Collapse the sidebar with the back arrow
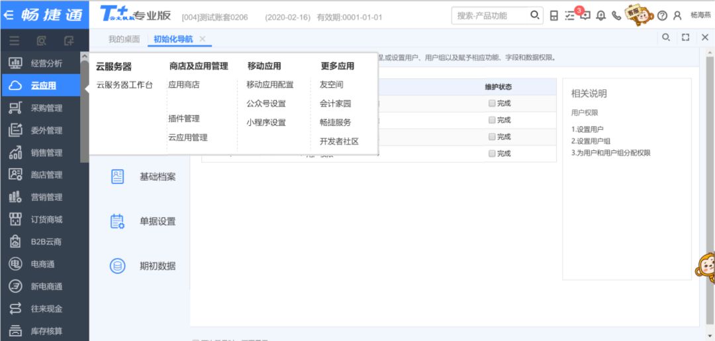 coord(9,15)
